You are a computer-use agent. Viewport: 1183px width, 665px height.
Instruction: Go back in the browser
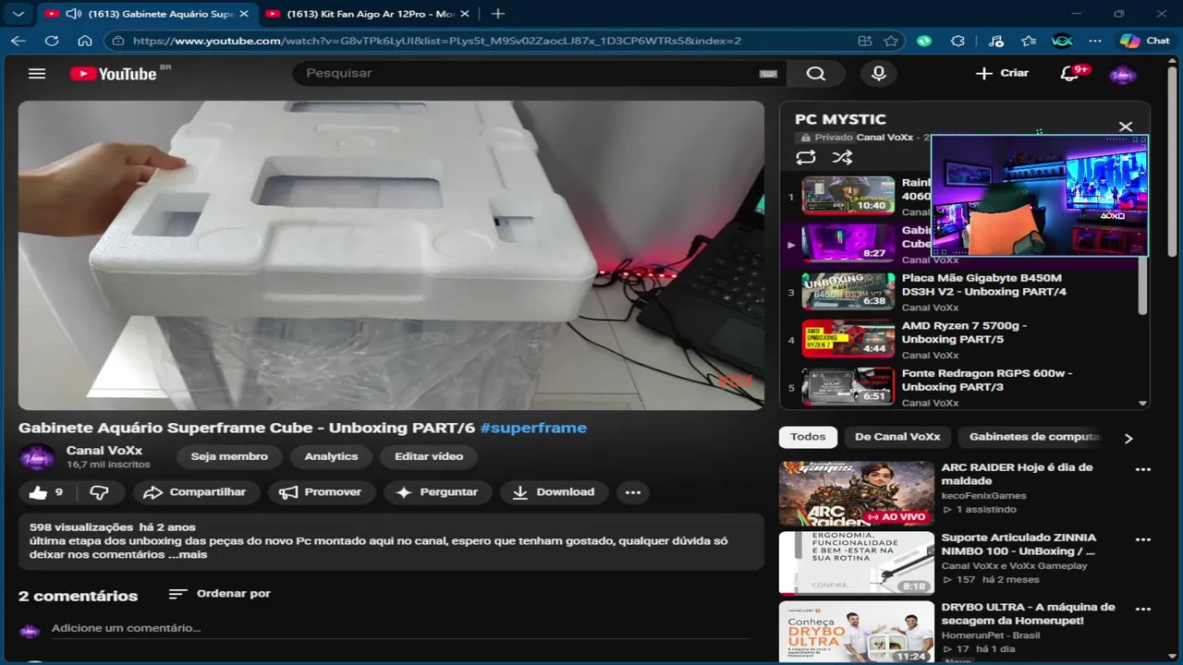tap(18, 41)
